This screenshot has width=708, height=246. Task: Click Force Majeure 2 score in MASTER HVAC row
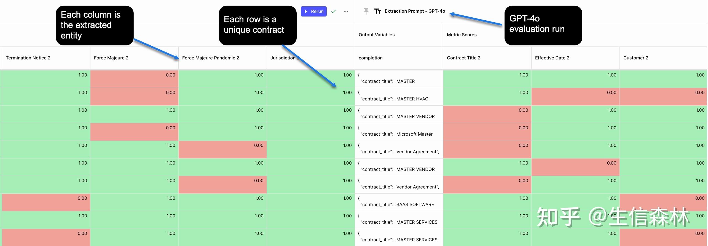tap(134, 97)
